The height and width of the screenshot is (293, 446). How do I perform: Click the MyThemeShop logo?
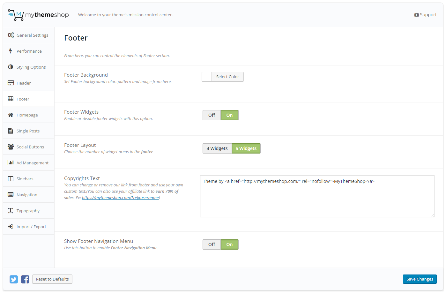point(38,14)
